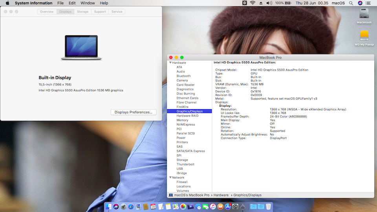Select Bluetooth in the hardware list
This screenshot has width=377, height=212.
tap(183, 76)
